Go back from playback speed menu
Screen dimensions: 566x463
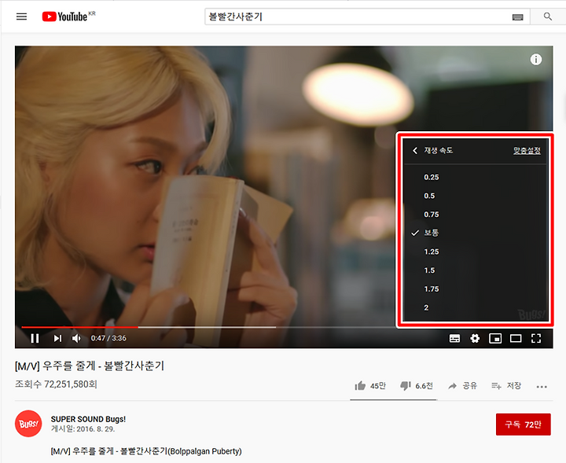pos(415,150)
